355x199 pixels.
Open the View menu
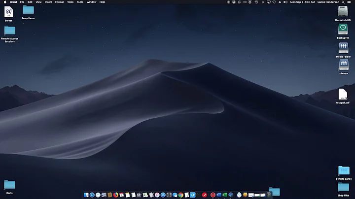pyautogui.click(x=38, y=2)
